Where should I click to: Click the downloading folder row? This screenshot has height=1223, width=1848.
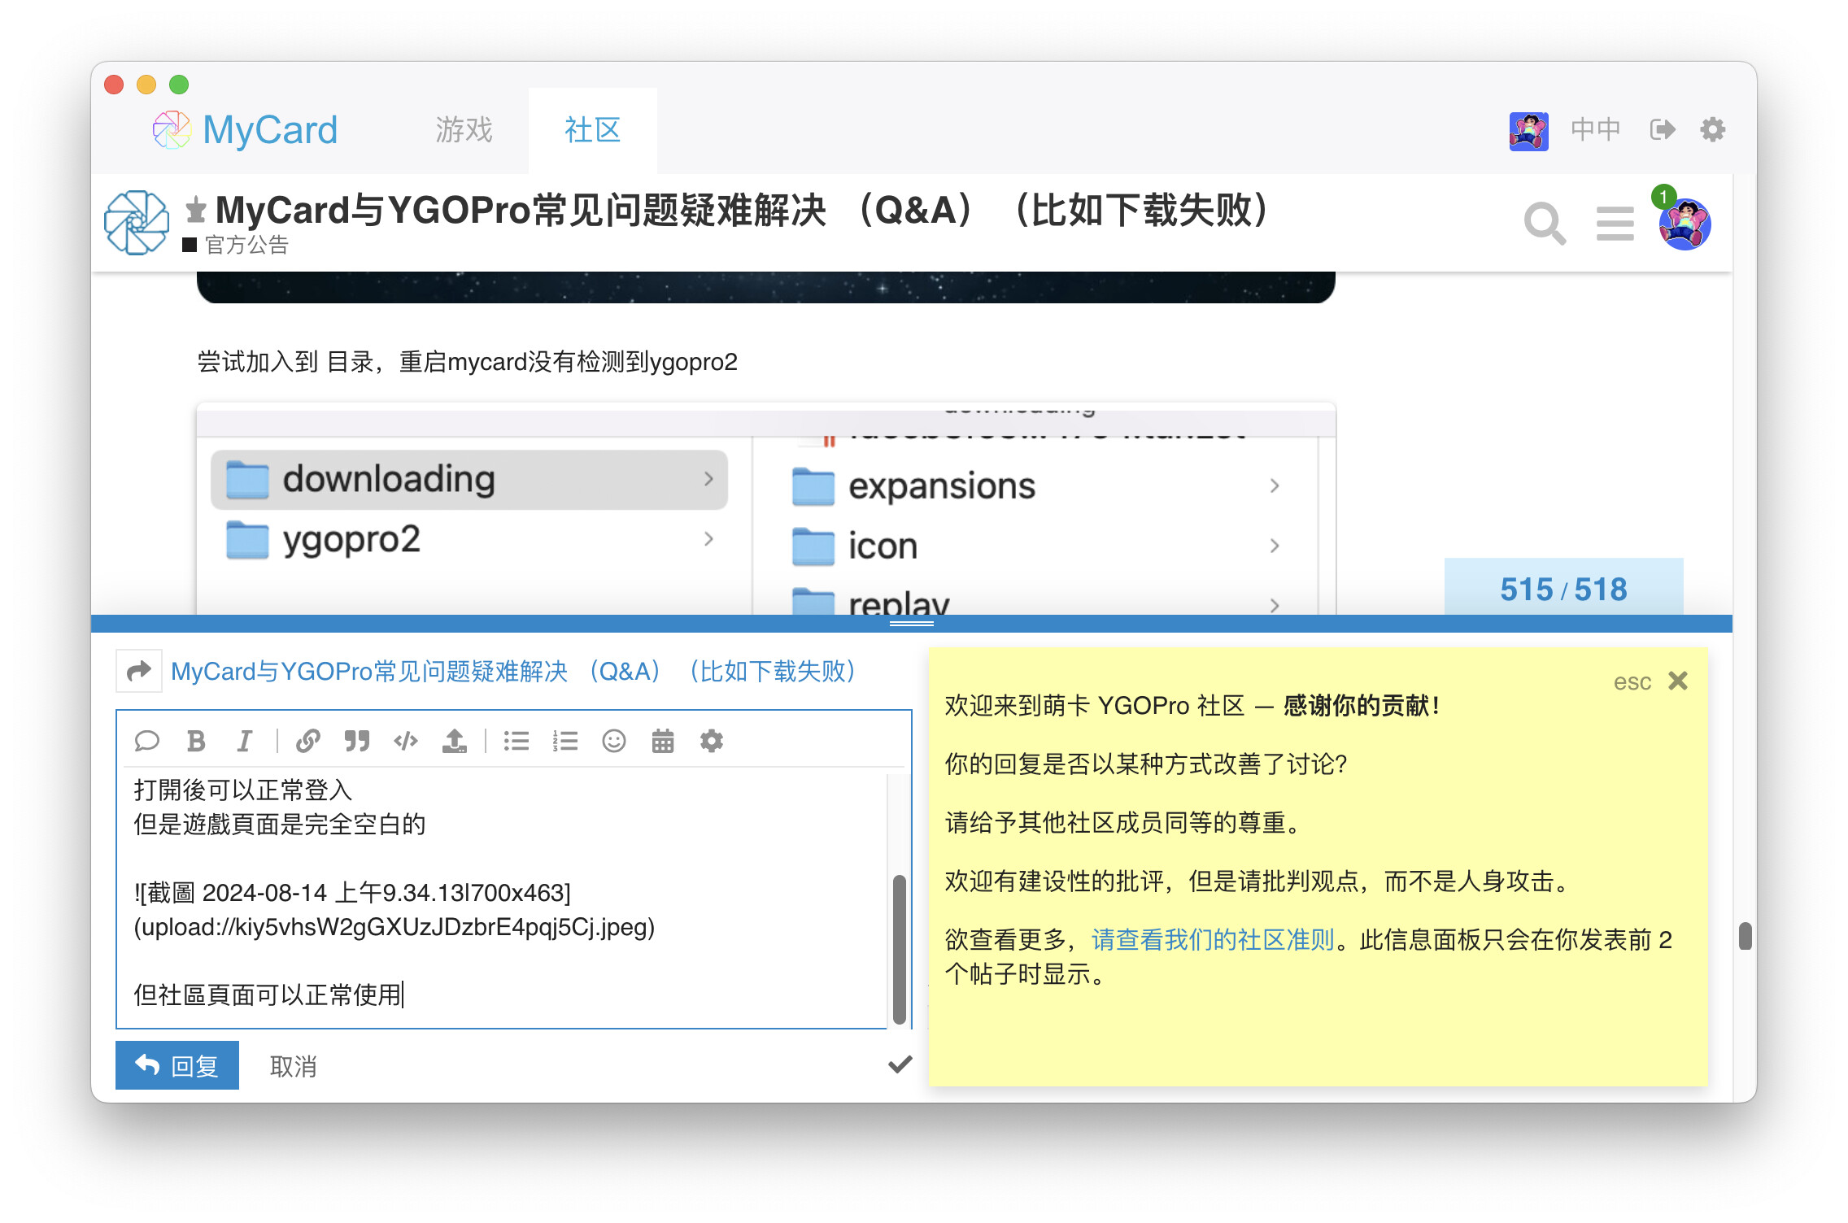[x=469, y=479]
